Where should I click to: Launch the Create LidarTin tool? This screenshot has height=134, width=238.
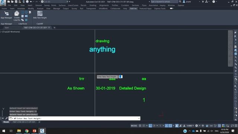click(x=17, y=16)
